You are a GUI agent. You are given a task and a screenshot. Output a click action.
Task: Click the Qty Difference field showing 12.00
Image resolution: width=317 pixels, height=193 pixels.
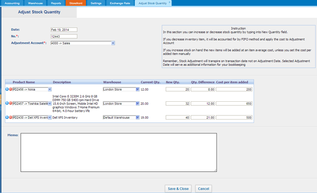tap(203, 103)
